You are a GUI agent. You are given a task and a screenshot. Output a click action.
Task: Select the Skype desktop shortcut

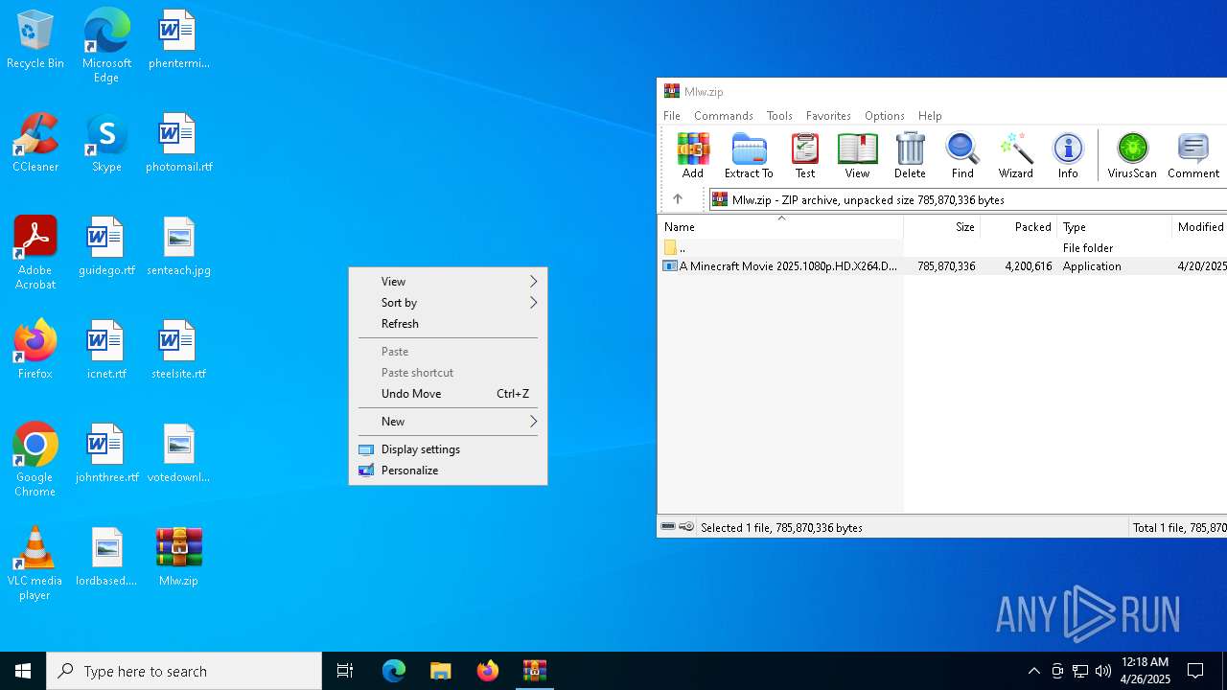(106, 143)
